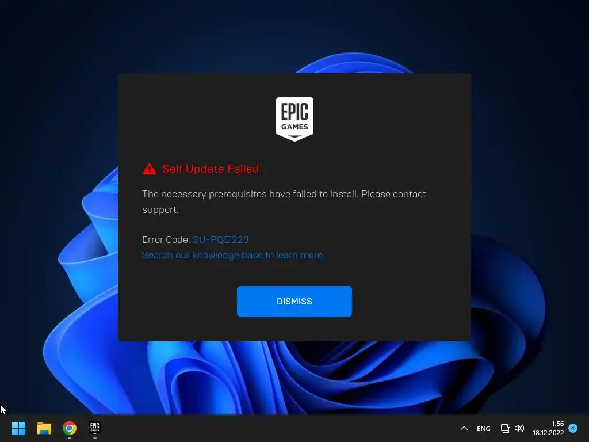Open volume control tray icon
This screenshot has height=442, width=589.
coord(519,428)
